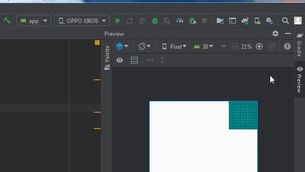Open the Project Structure icon
The width and height of the screenshot is (305, 172).
[220, 21]
